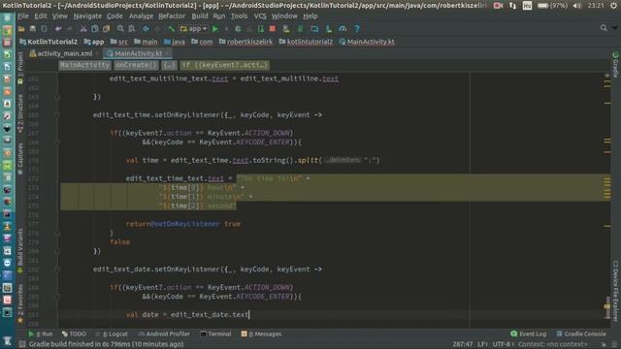Open the Analyze menu

point(141,16)
